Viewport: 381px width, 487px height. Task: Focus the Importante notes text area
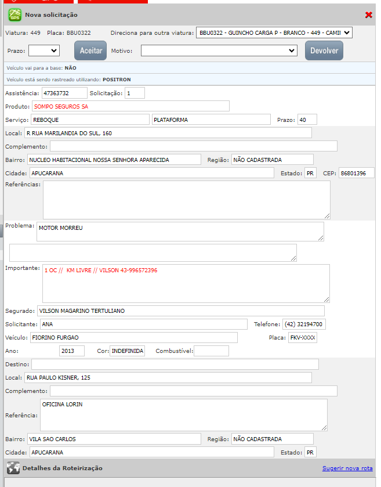186,283
